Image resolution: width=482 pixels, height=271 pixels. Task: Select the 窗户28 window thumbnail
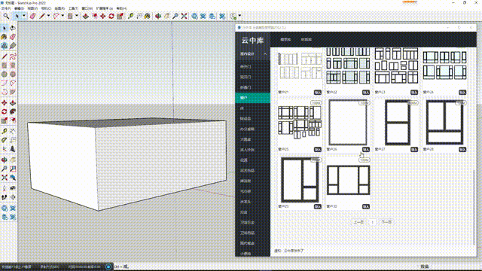coord(444,123)
